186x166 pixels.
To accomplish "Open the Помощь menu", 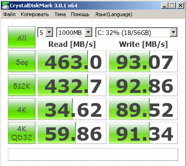I will pyautogui.click(x=80, y=14).
